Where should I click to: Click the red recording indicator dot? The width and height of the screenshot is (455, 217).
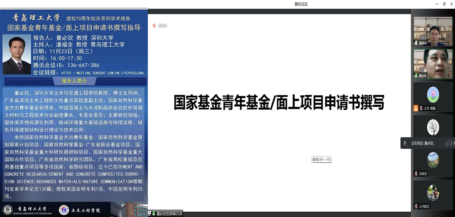coord(154,26)
